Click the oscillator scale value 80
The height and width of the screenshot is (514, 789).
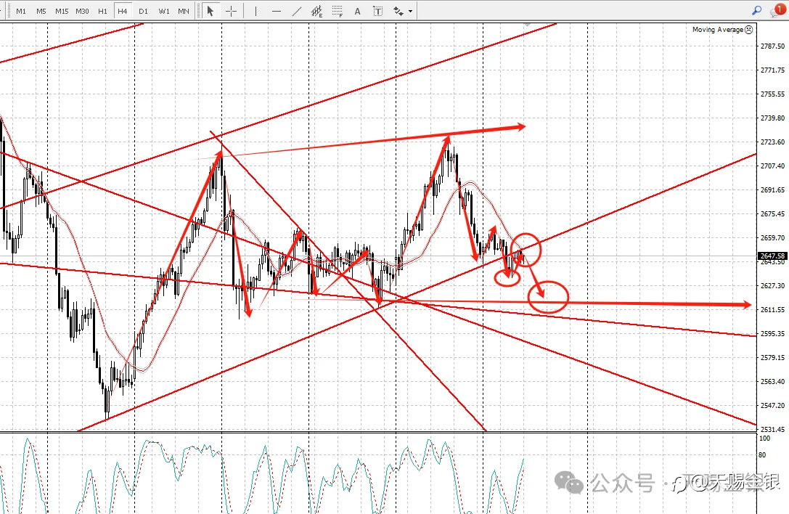point(762,455)
